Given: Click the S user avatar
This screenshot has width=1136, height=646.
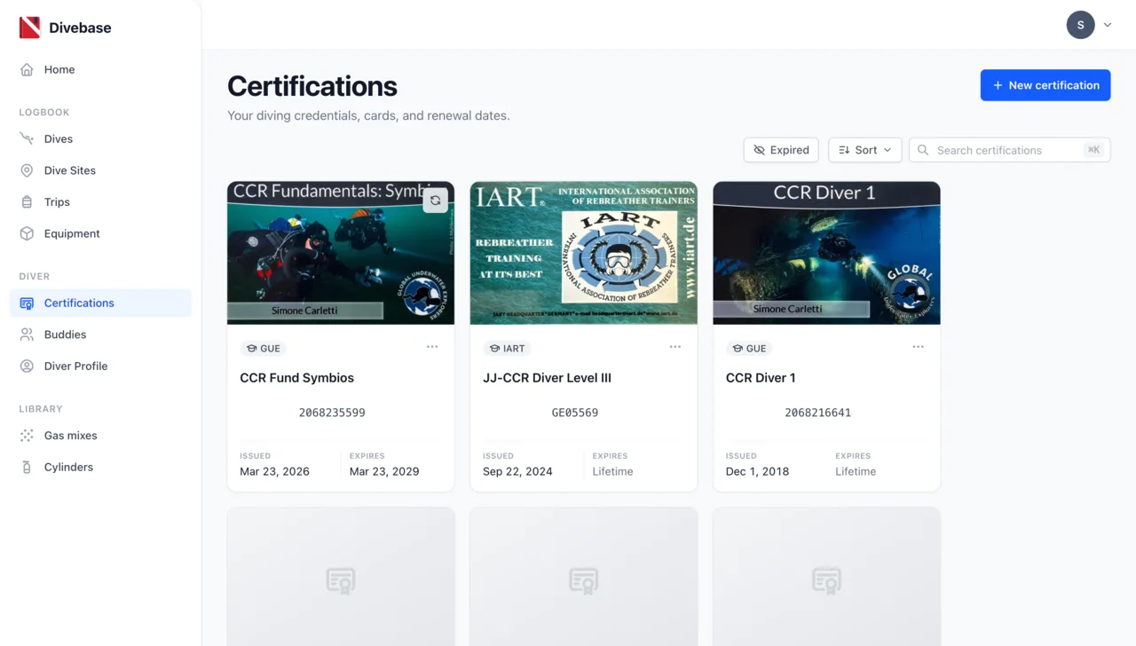Looking at the screenshot, I should coord(1080,25).
